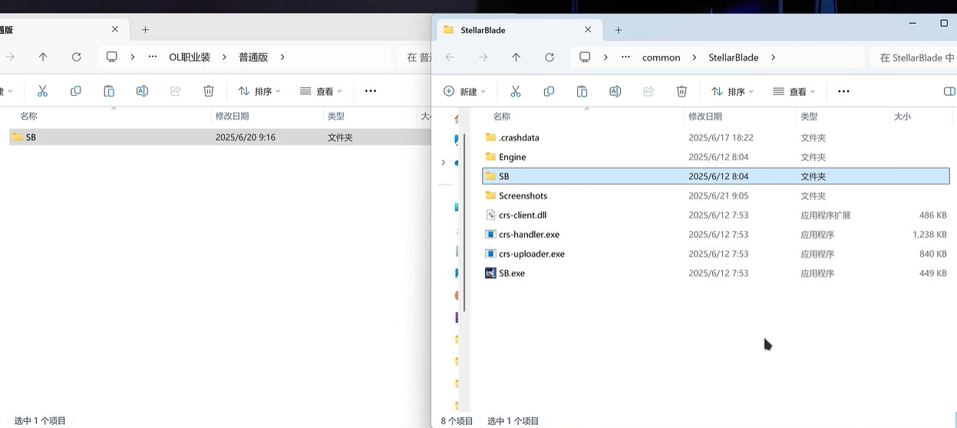Click the Delete trash icon in right window

point(681,91)
